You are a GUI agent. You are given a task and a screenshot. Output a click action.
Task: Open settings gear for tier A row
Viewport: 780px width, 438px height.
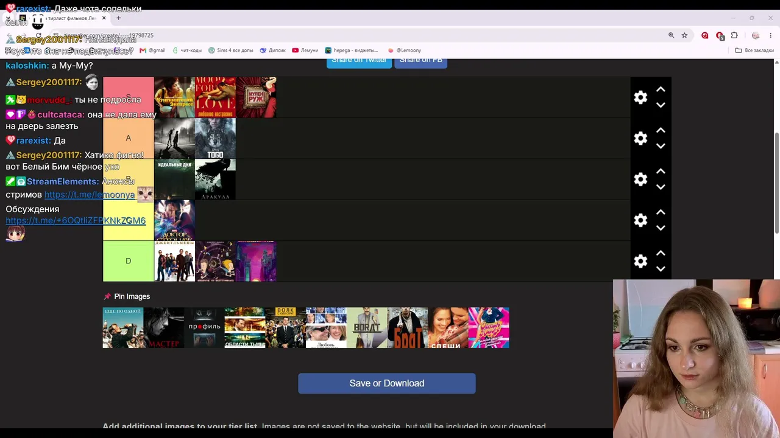coord(640,138)
